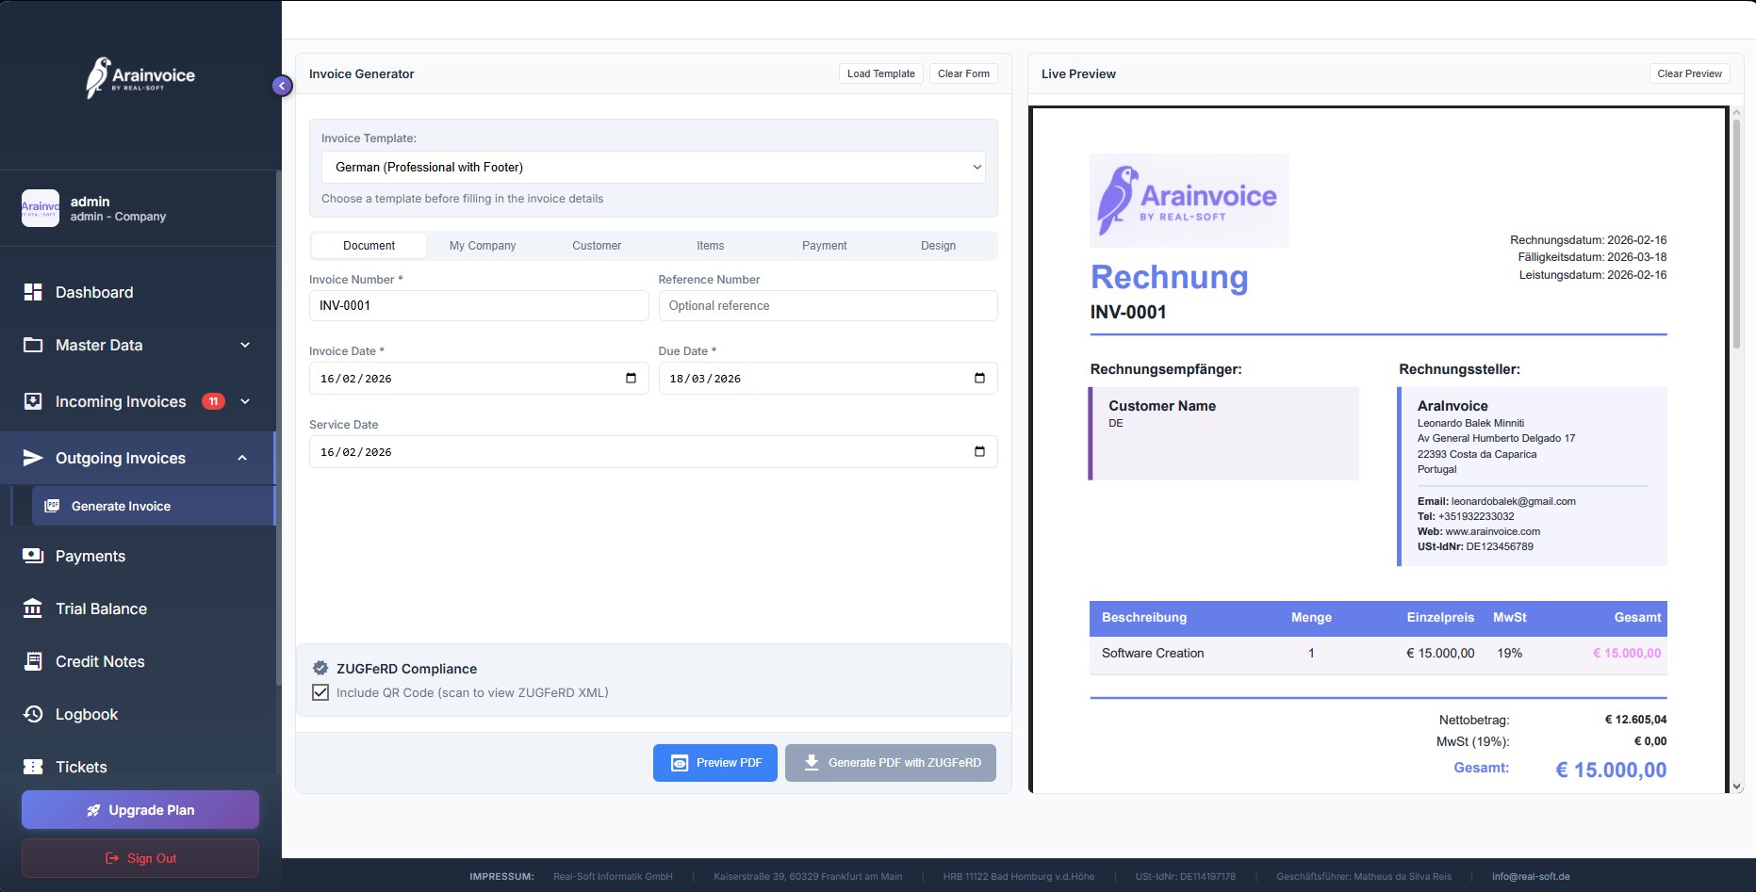
Task: Select the Master Data folder icon
Action: click(31, 345)
